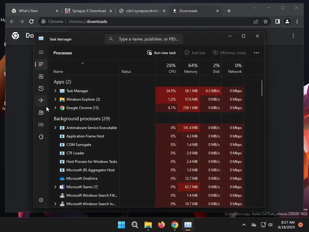Open Task Manager navigation hamburger menu

click(x=41, y=52)
